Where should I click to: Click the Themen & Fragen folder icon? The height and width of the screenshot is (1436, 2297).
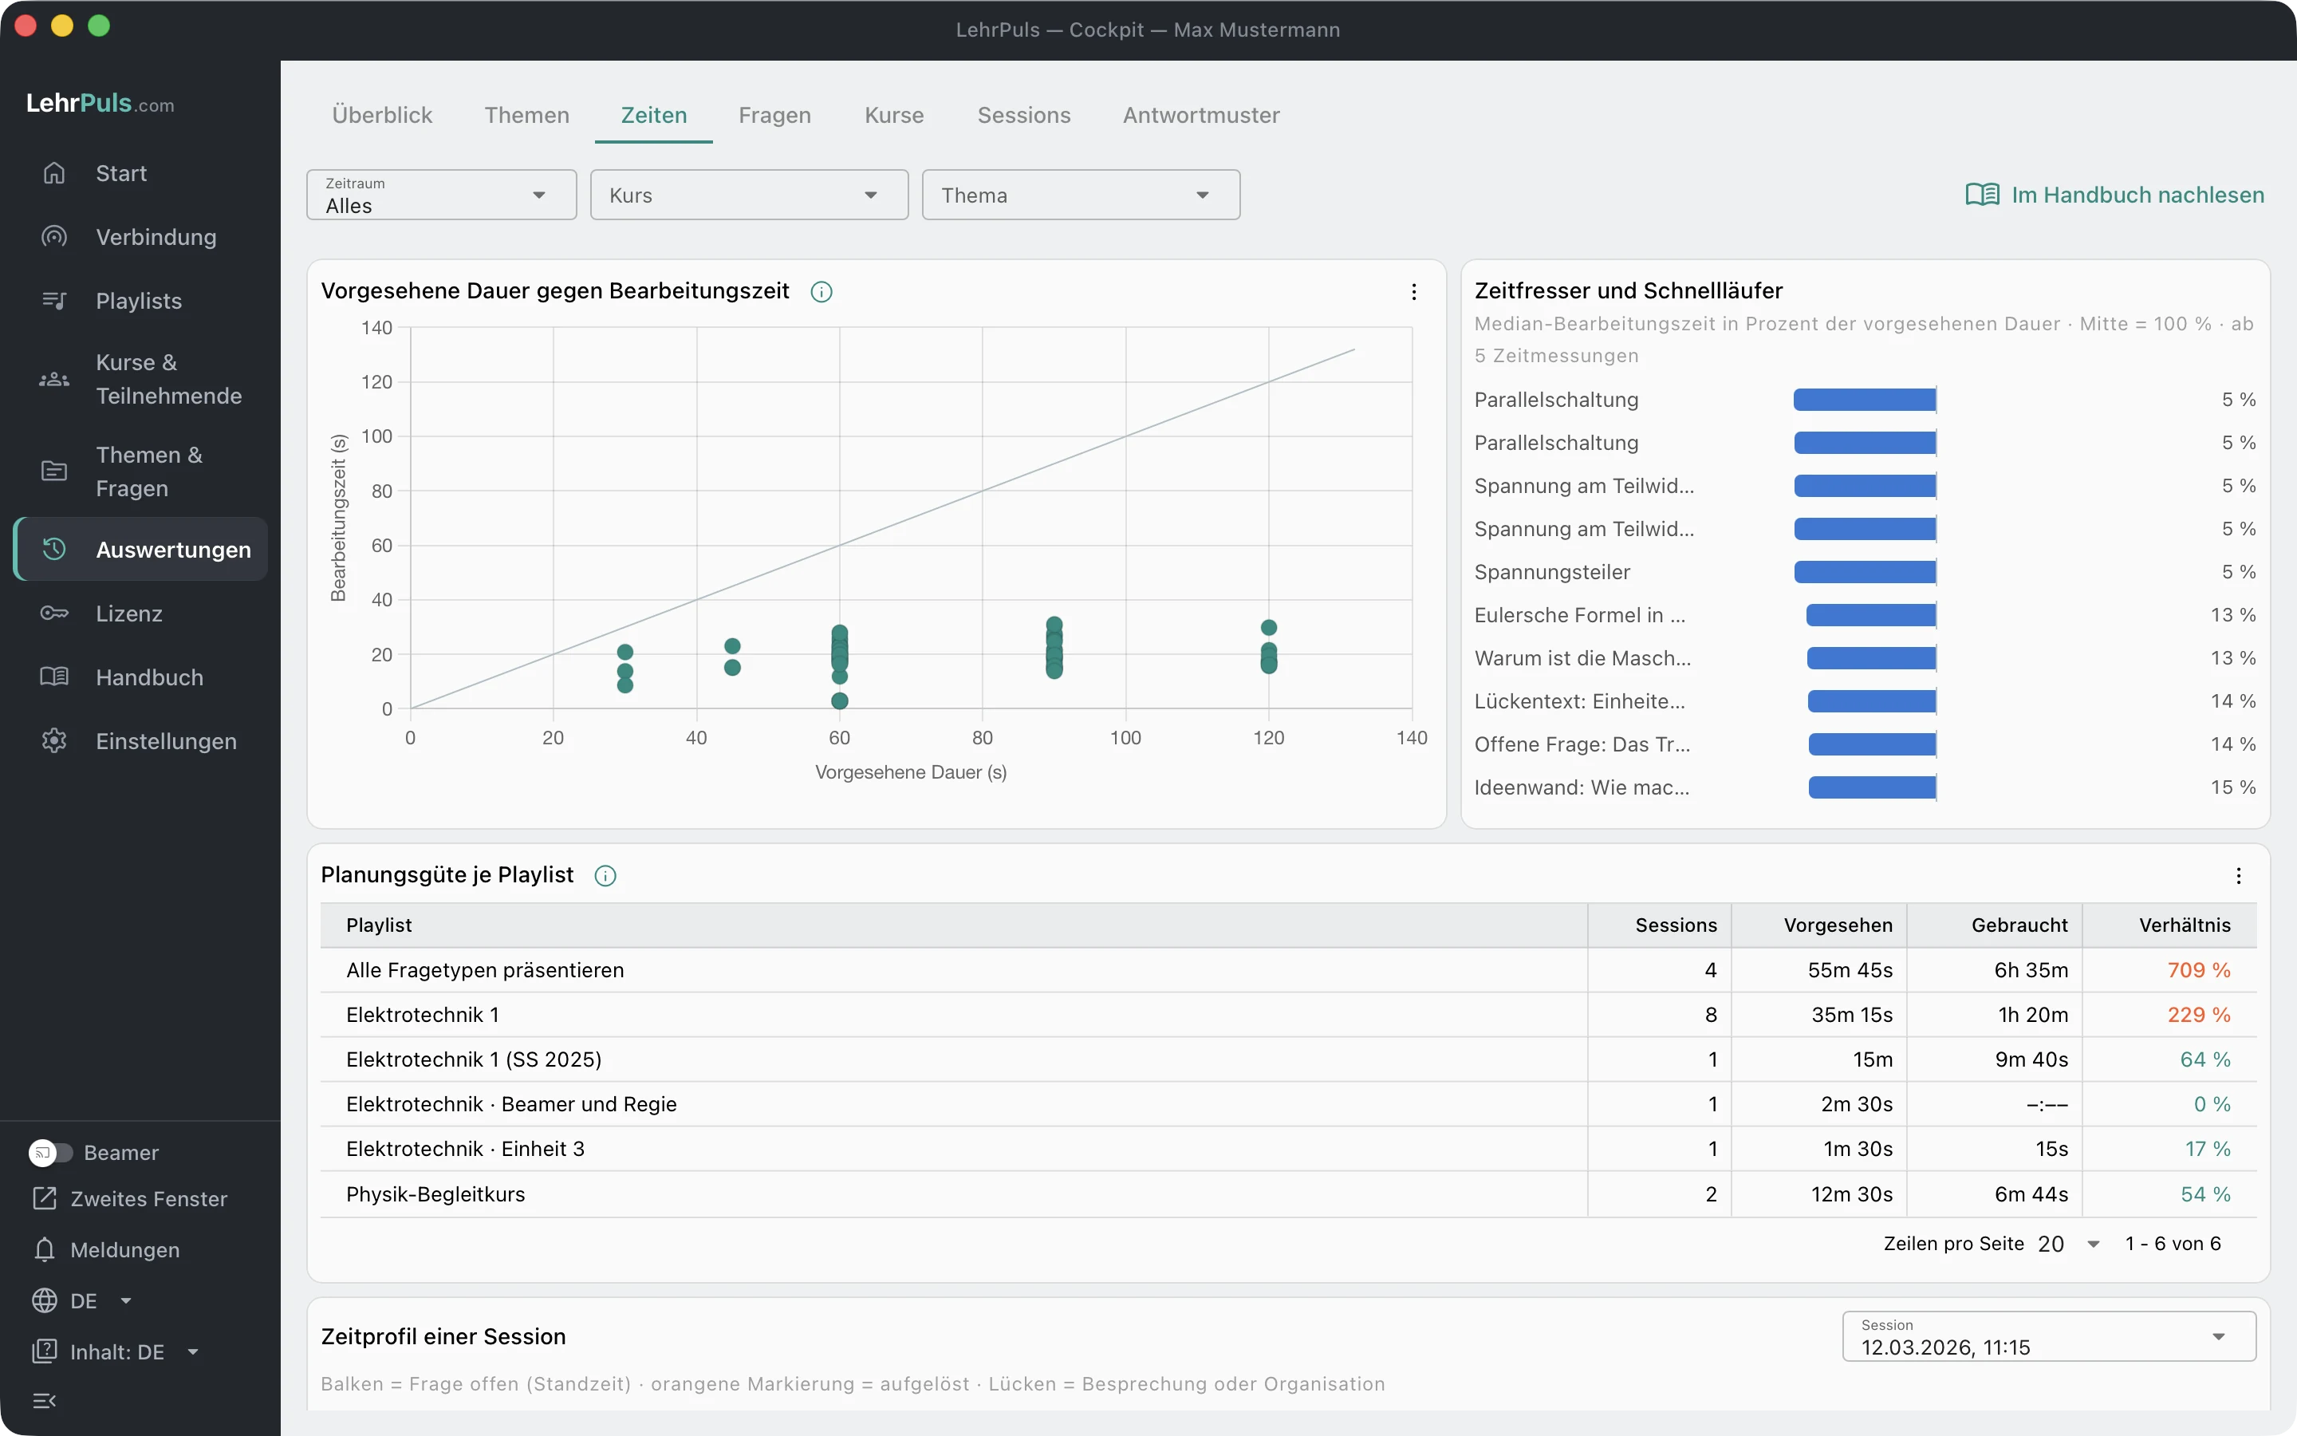54,471
